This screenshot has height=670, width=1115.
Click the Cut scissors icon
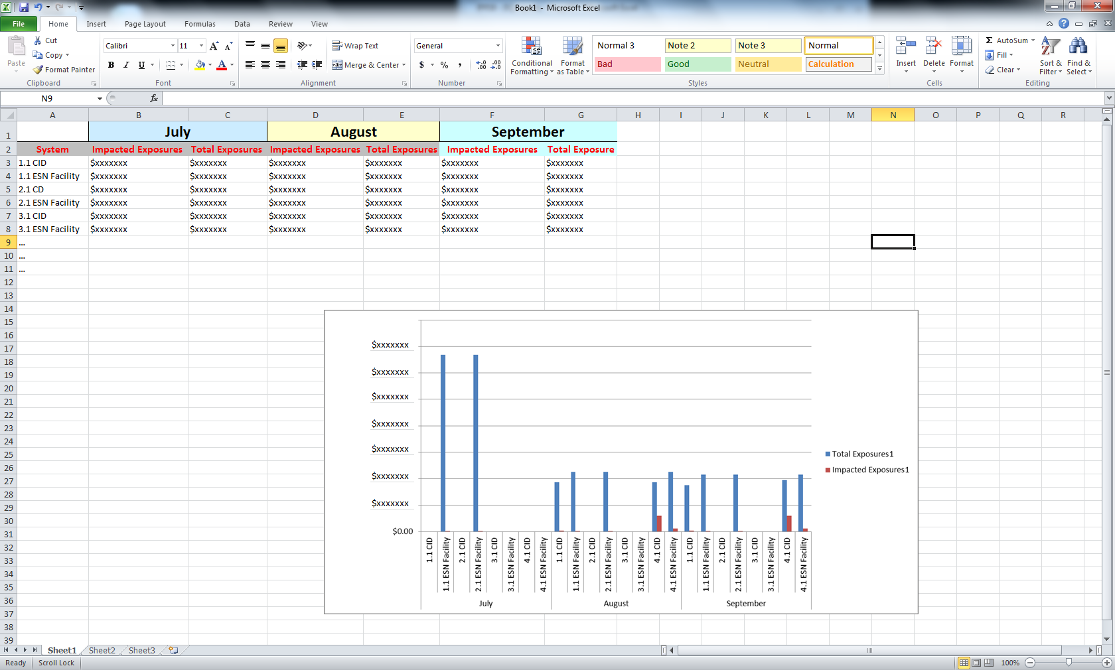(38, 40)
